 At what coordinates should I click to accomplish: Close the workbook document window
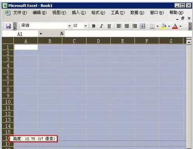[x=189, y=18]
